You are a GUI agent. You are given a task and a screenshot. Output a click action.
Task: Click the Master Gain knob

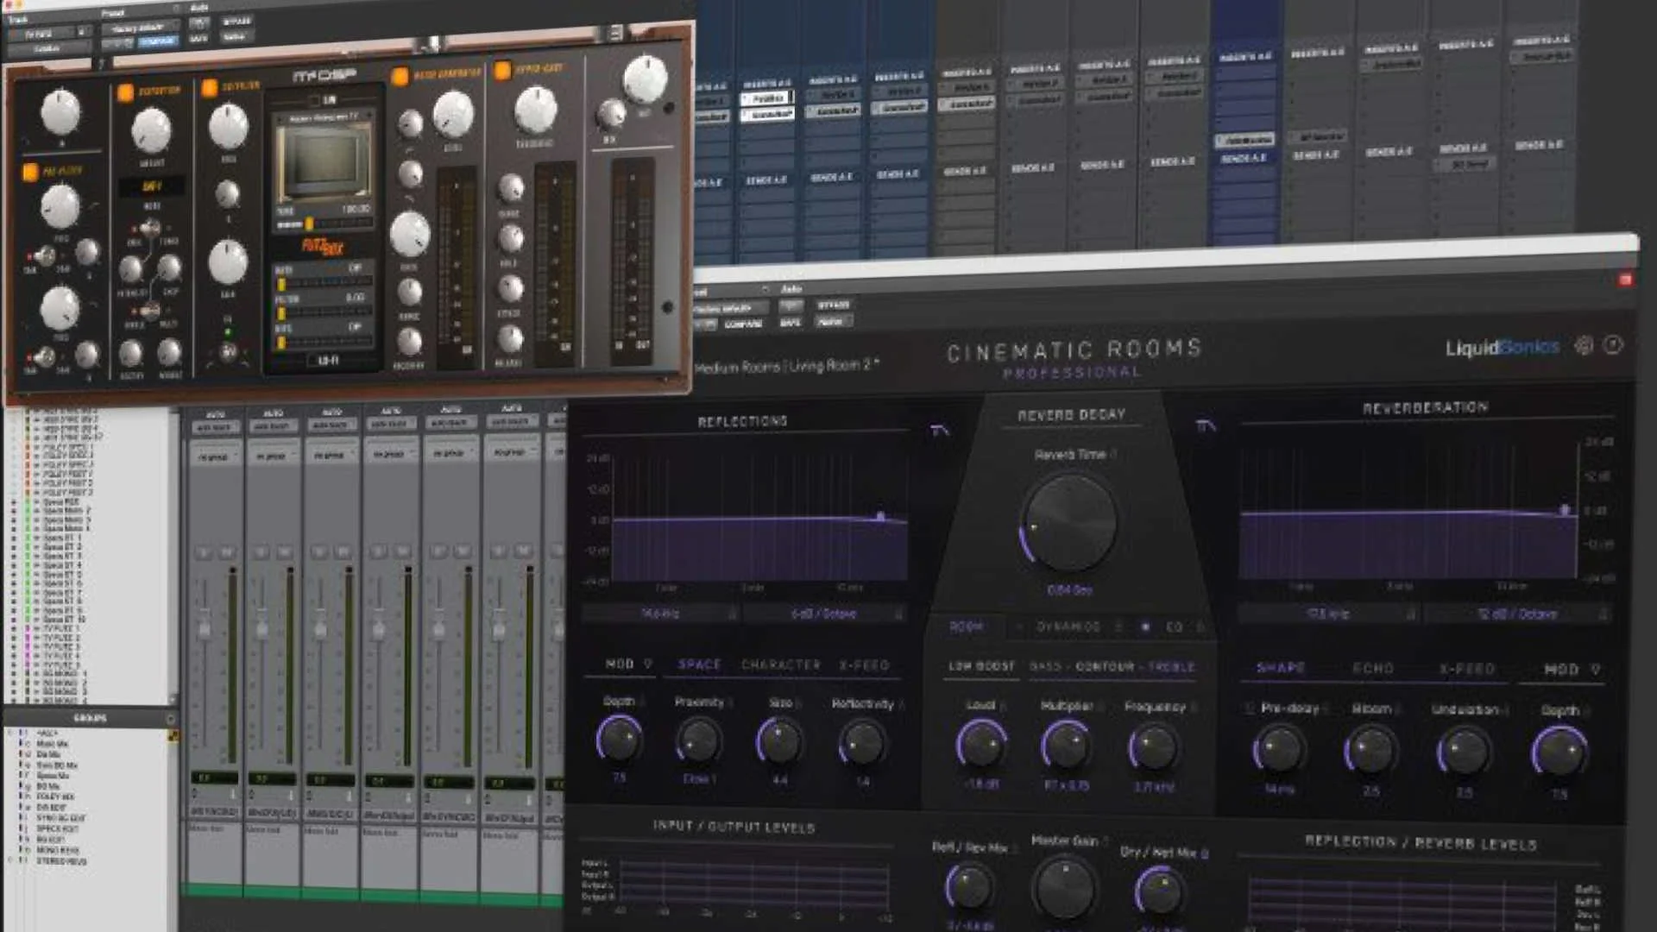1064,888
